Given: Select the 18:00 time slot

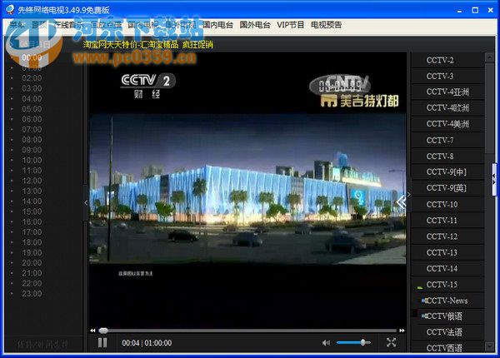Looking at the screenshot, I should (x=32, y=242).
